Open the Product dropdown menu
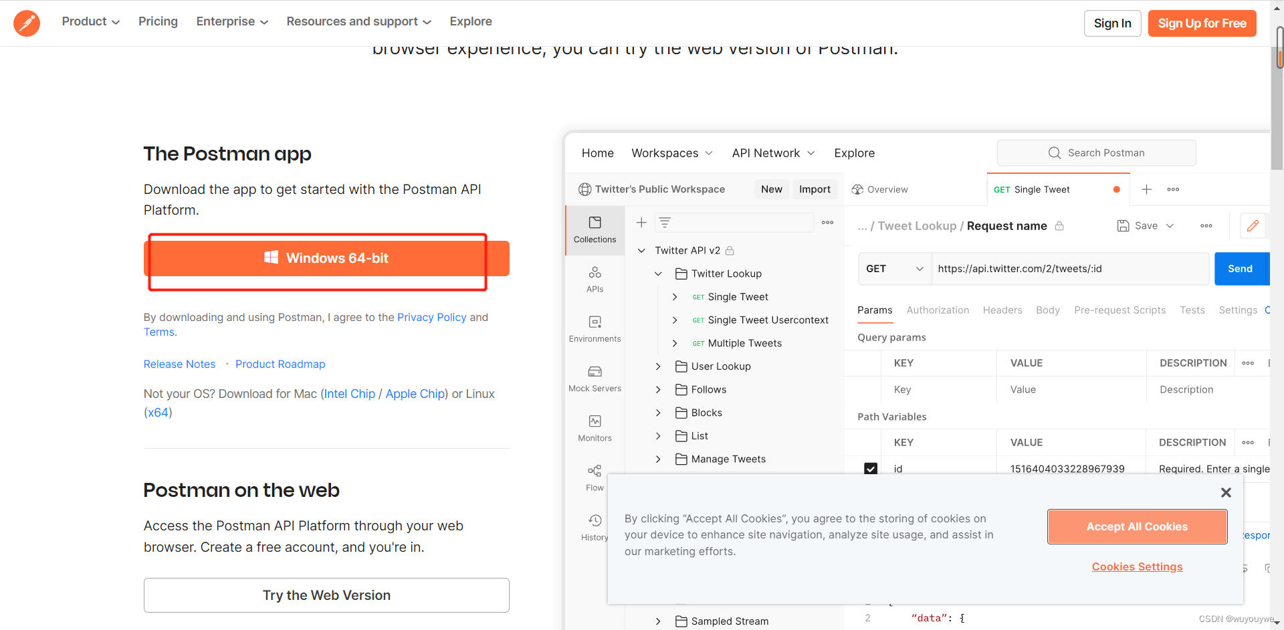 [90, 21]
